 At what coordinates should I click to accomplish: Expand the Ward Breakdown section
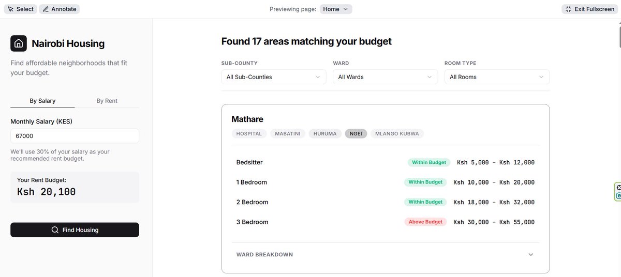click(386, 255)
